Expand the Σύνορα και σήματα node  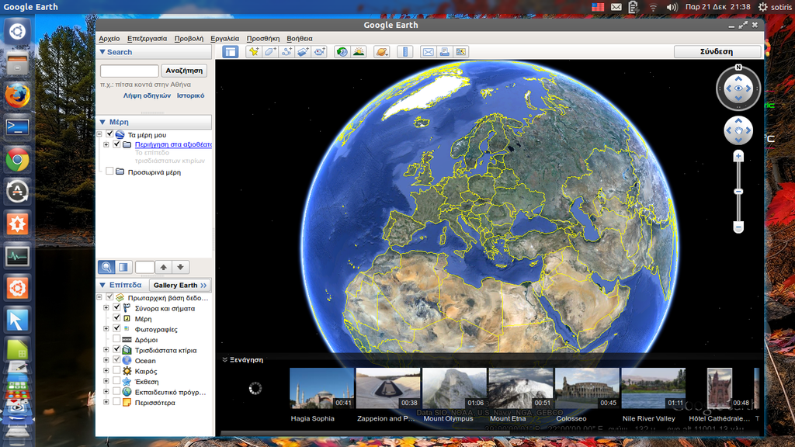[106, 308]
